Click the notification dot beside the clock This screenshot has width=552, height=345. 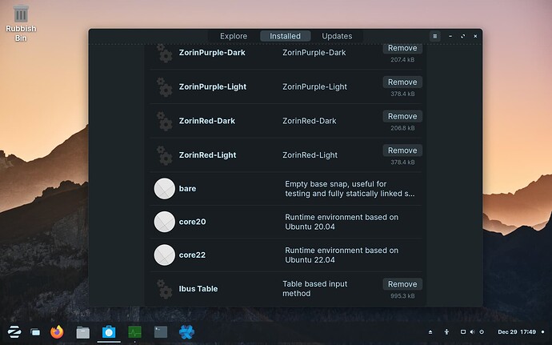(542, 332)
